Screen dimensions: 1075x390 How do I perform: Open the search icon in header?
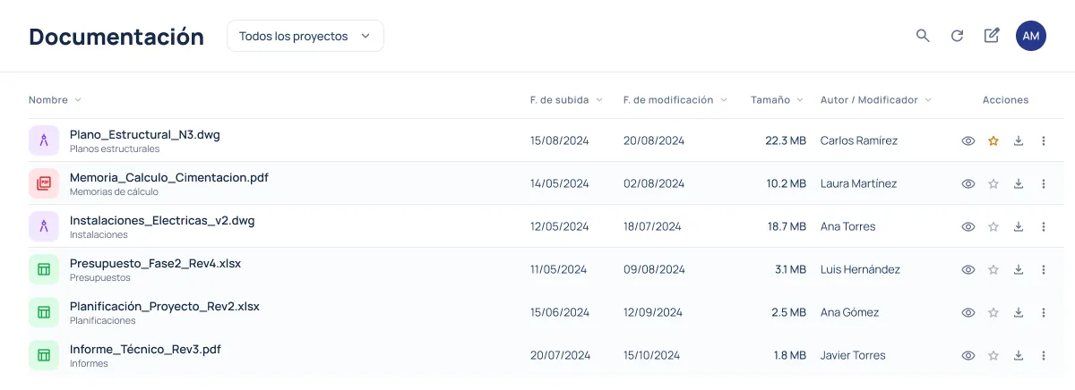pyautogui.click(x=923, y=36)
